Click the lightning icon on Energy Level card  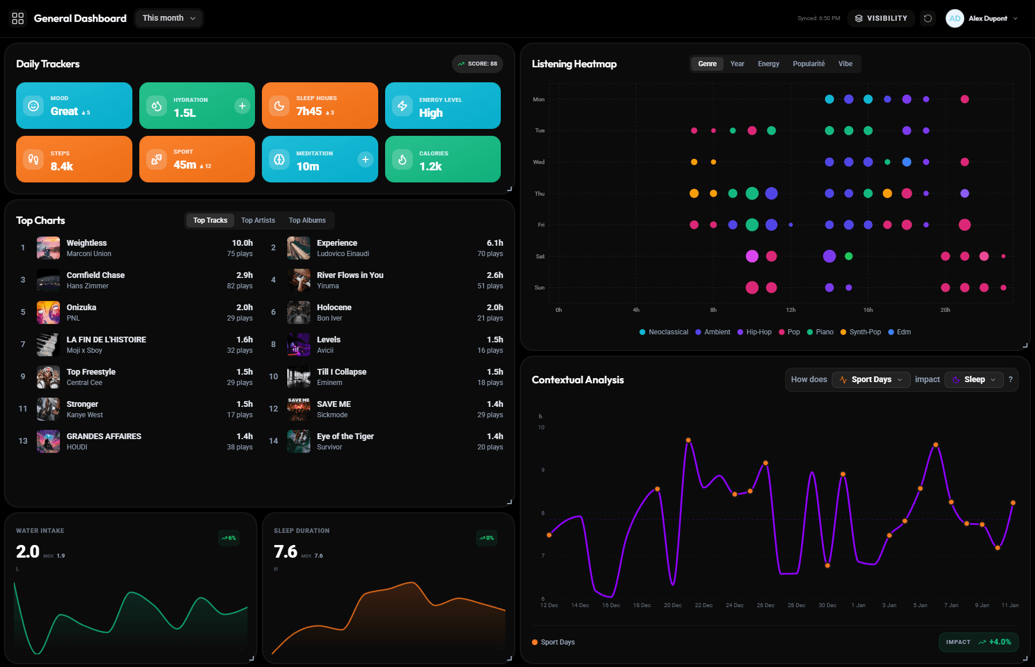402,105
